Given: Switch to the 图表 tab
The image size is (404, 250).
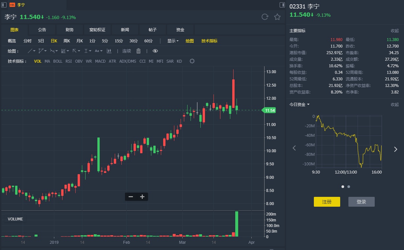Looking at the screenshot, I should (x=14, y=30).
